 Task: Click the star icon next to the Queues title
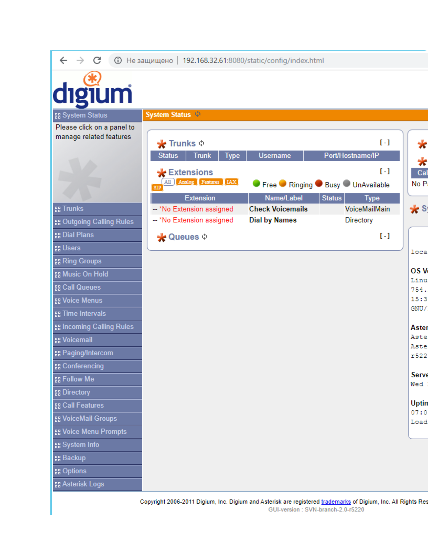pyautogui.click(x=162, y=237)
